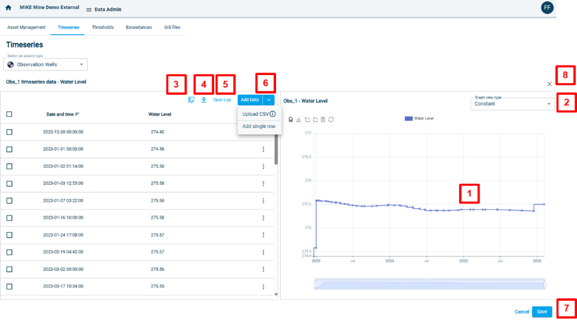Image resolution: width=577 pixels, height=323 pixels.
Task: Switch to the Thresholds tab
Action: [103, 27]
